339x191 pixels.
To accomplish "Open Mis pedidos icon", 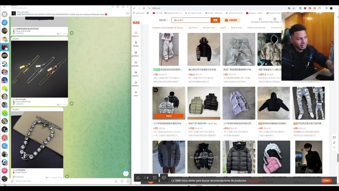I will coord(275,19).
